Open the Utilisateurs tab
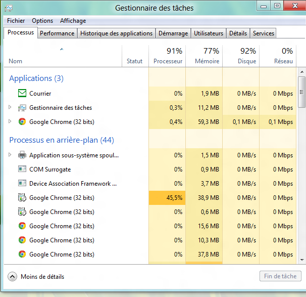The height and width of the screenshot is (297, 306). (x=209, y=33)
